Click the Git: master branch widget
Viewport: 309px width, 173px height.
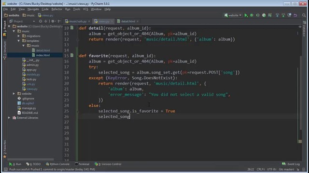[286, 169]
